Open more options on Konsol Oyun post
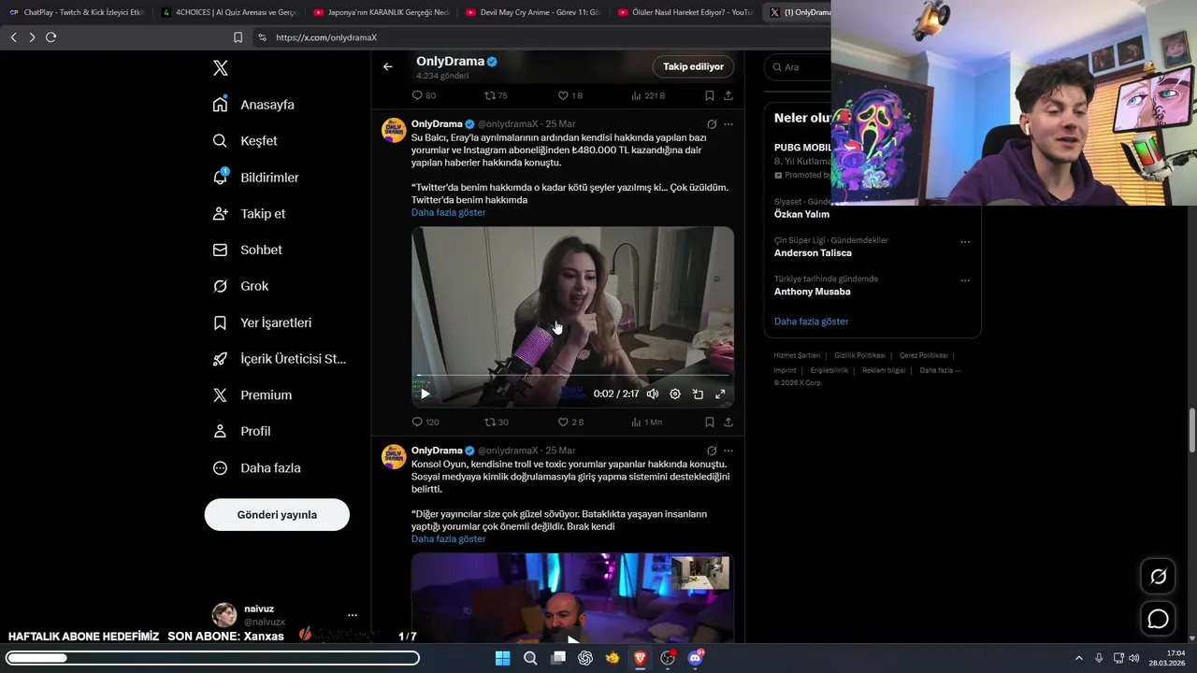The image size is (1197, 673). 728,451
